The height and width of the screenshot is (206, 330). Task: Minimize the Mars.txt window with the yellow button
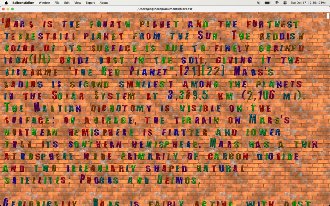(x=8, y=9)
